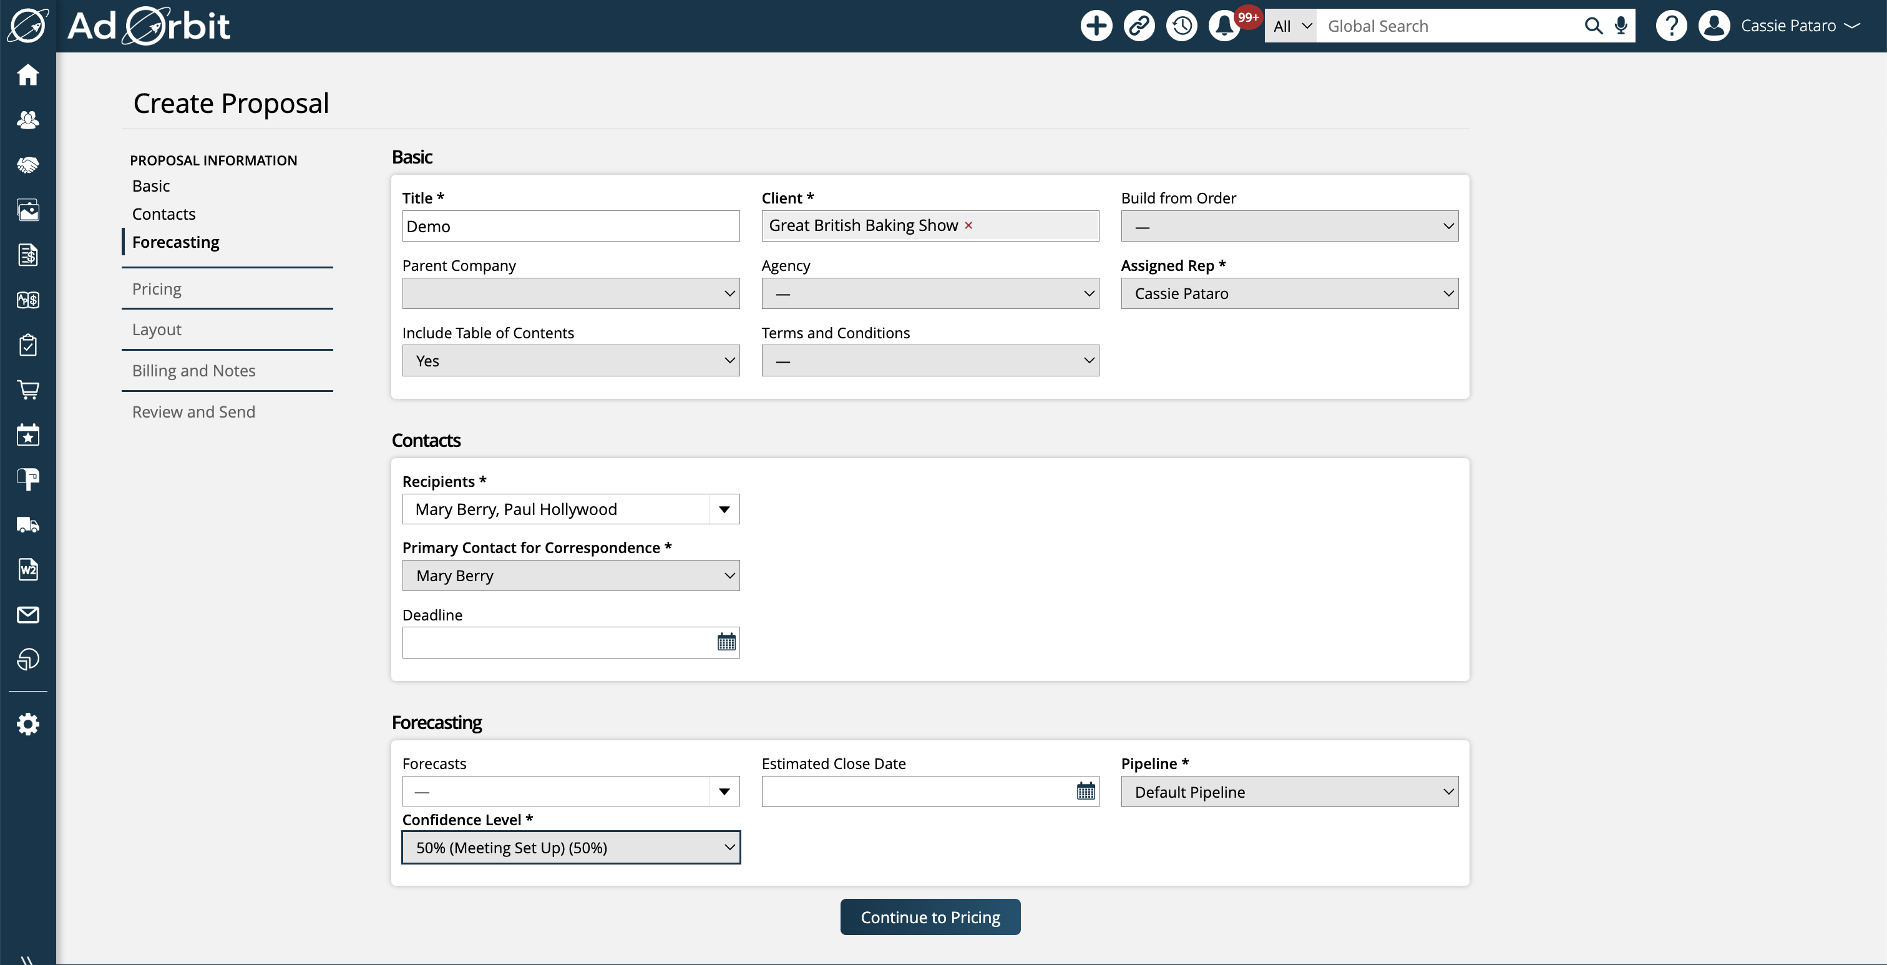Select Forecasting in proposal nav
1887x965 pixels.
tap(176, 242)
